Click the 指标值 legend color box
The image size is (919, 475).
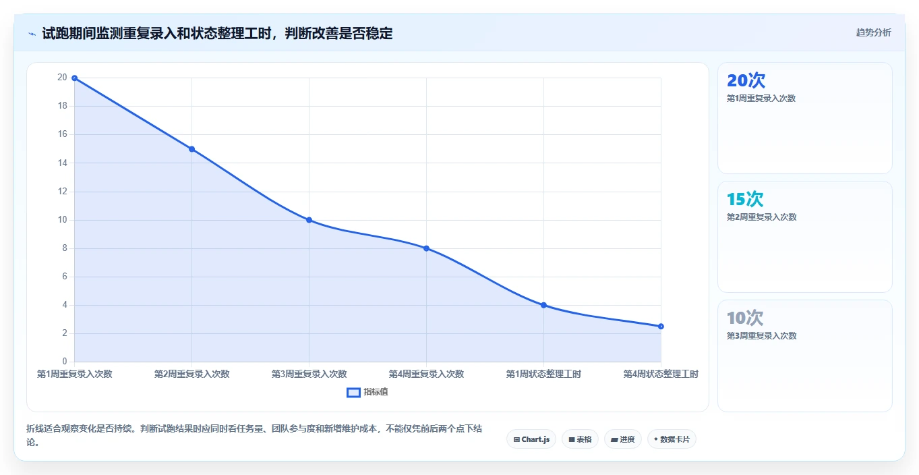[353, 392]
